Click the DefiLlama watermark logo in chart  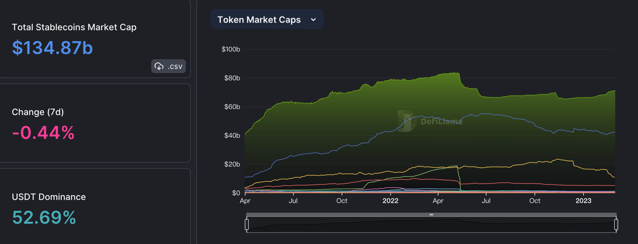coord(405,121)
